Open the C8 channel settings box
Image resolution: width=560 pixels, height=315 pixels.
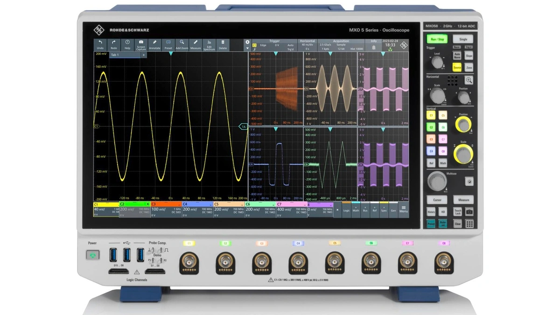coord(320,209)
